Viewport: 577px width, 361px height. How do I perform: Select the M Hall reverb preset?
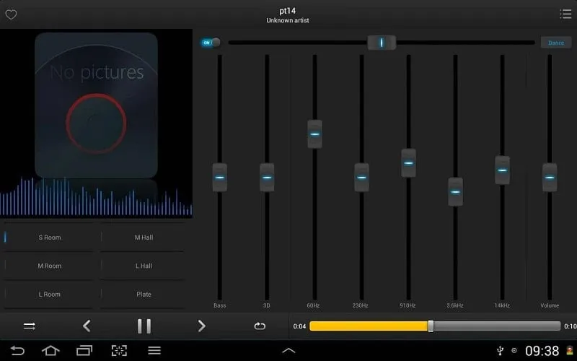144,237
